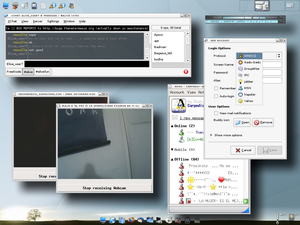Viewport: 300px width, 225px height.
Task: Click the Balance slider in the music player
Action: 259,17
